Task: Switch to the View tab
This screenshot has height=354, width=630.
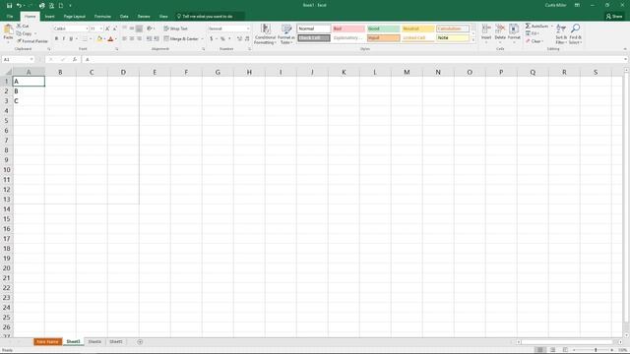Action: pyautogui.click(x=163, y=17)
